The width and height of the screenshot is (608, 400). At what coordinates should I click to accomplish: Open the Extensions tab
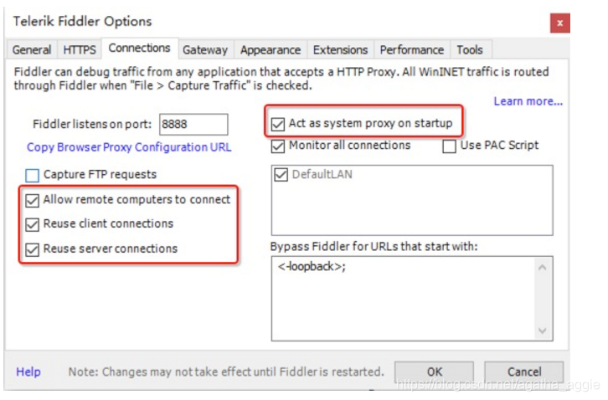[x=340, y=49]
